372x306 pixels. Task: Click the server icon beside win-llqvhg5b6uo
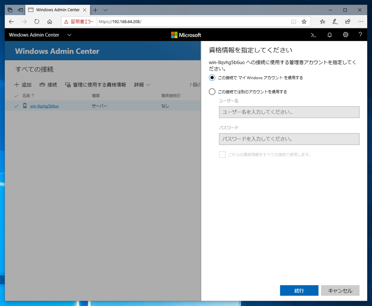click(x=25, y=106)
